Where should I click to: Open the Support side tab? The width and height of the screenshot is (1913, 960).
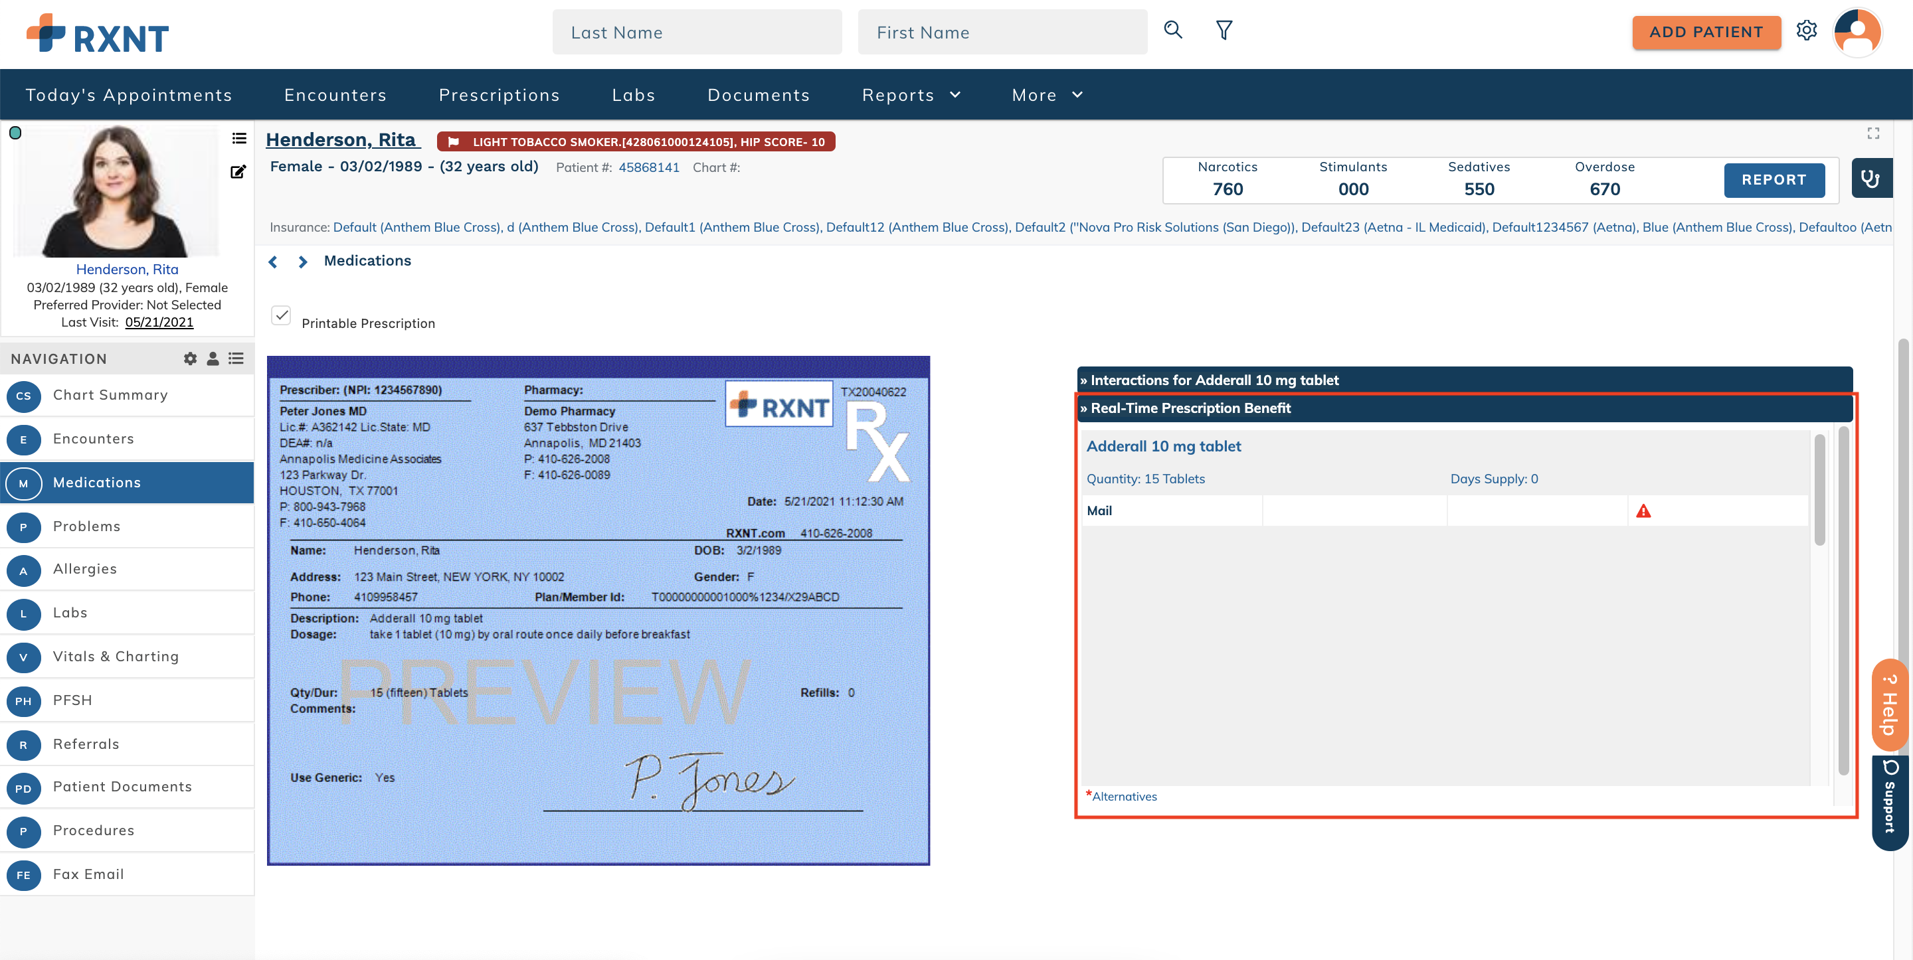click(1889, 803)
